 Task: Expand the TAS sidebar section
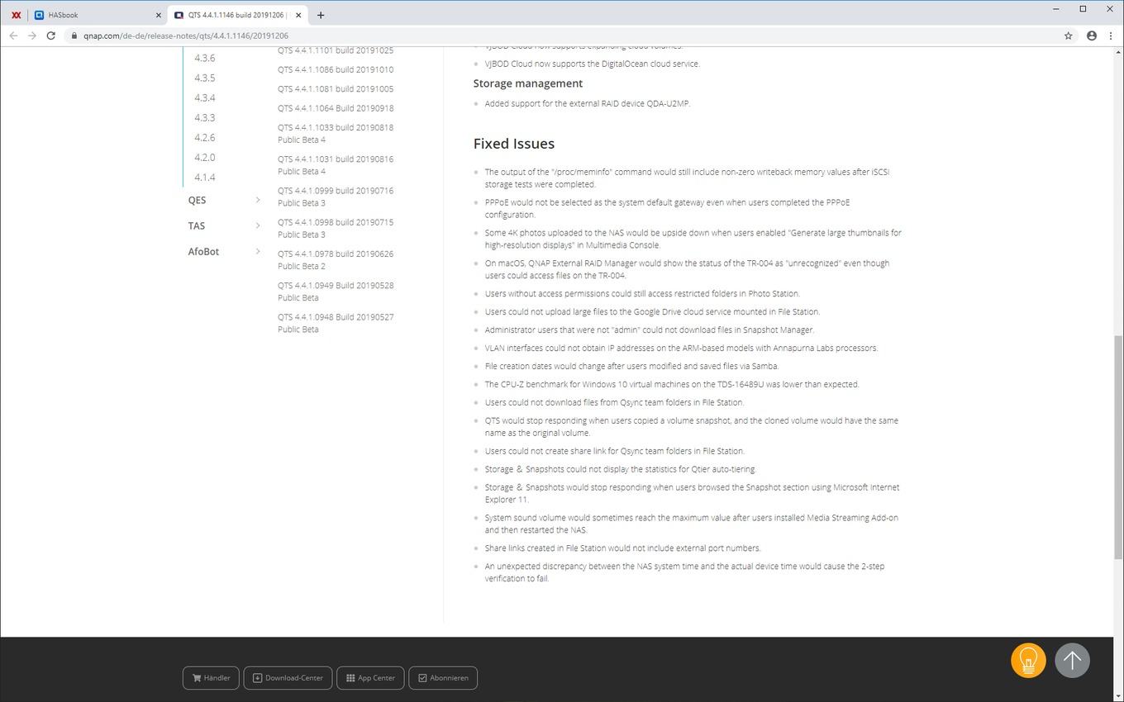point(224,225)
